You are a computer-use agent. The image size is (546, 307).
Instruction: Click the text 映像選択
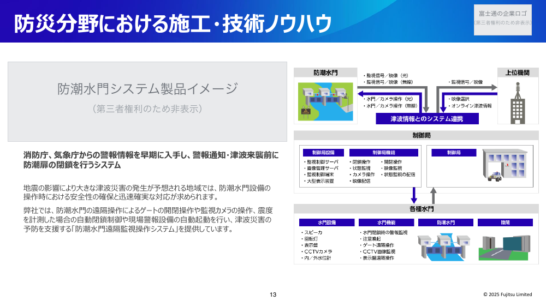459,99
